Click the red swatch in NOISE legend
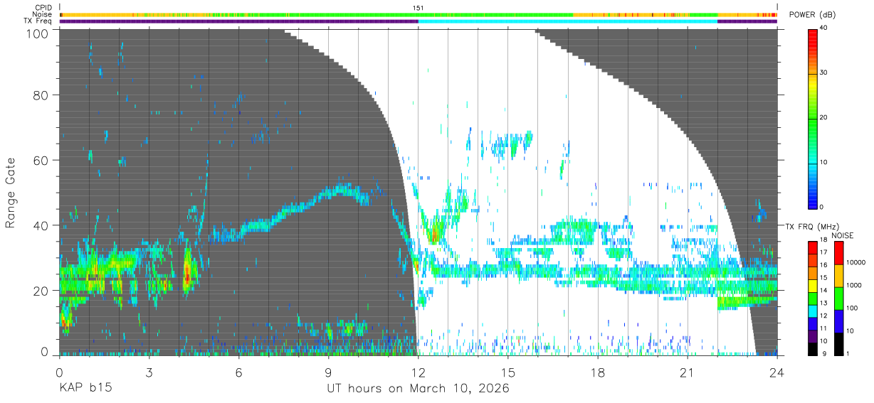The height and width of the screenshot is (403, 874). (x=838, y=252)
